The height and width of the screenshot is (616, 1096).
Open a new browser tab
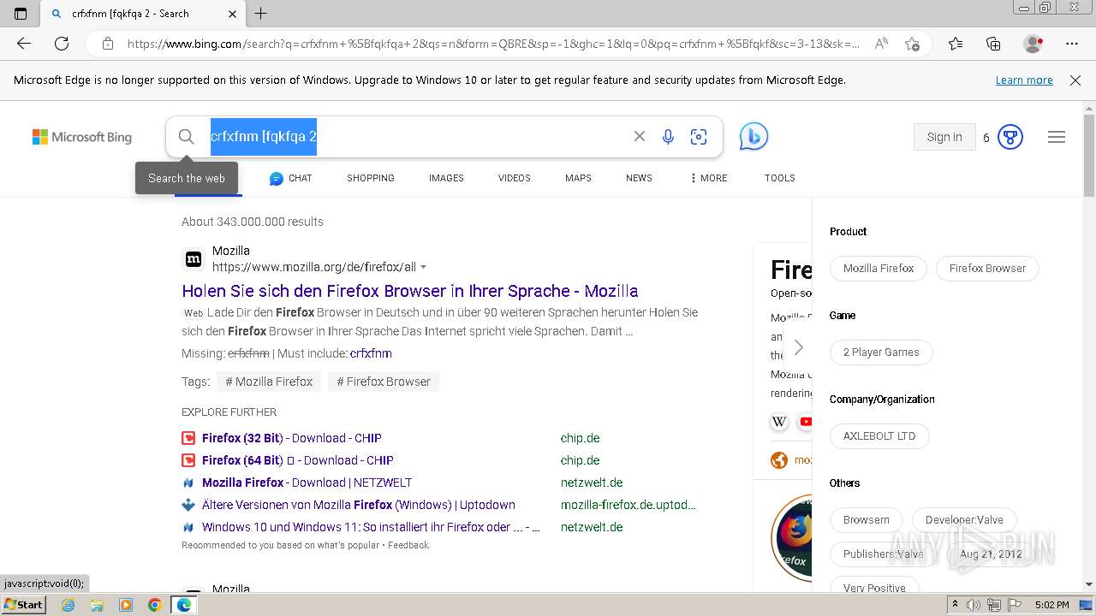pyautogui.click(x=261, y=14)
